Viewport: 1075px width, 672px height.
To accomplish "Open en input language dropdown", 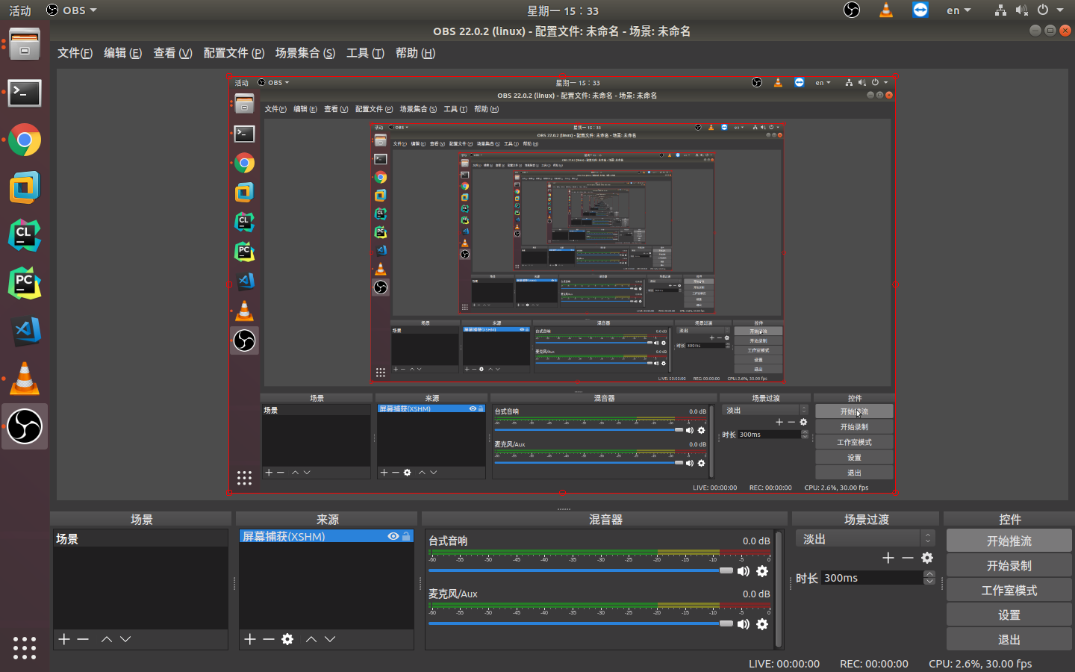I will click(x=959, y=10).
